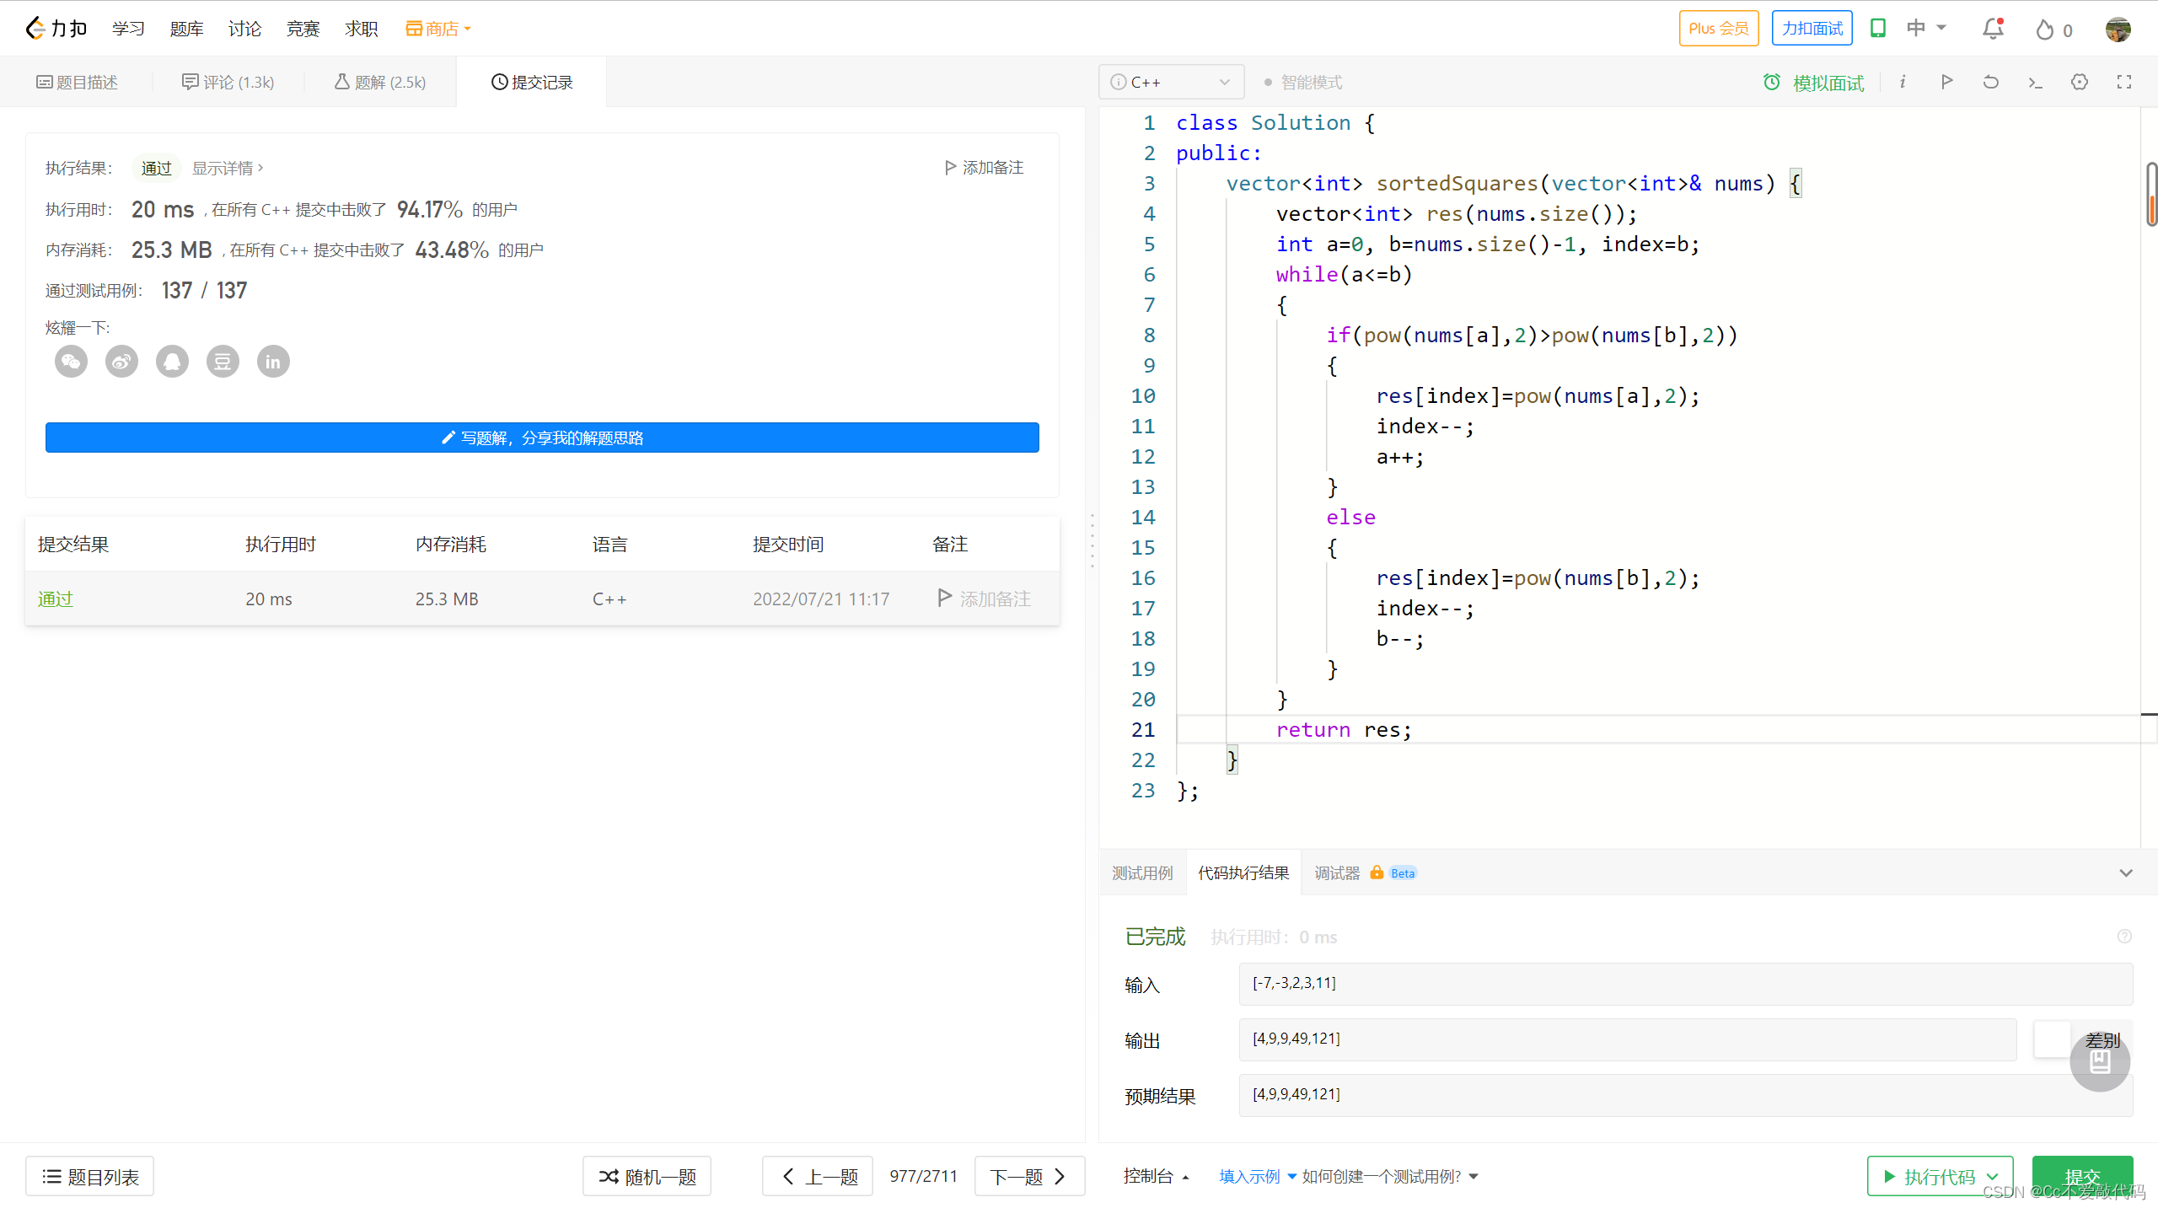2158x1208 pixels.
Task: Click the editor vertical scrollbar
Action: click(2150, 194)
